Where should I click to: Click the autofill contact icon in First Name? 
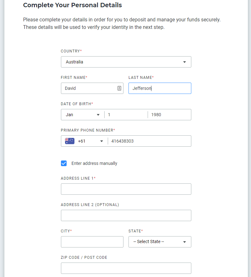point(119,88)
